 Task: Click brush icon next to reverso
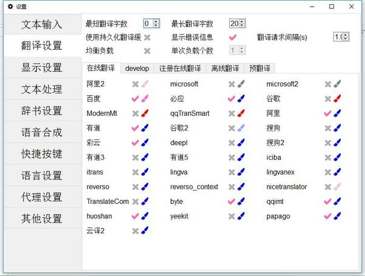[145, 187]
